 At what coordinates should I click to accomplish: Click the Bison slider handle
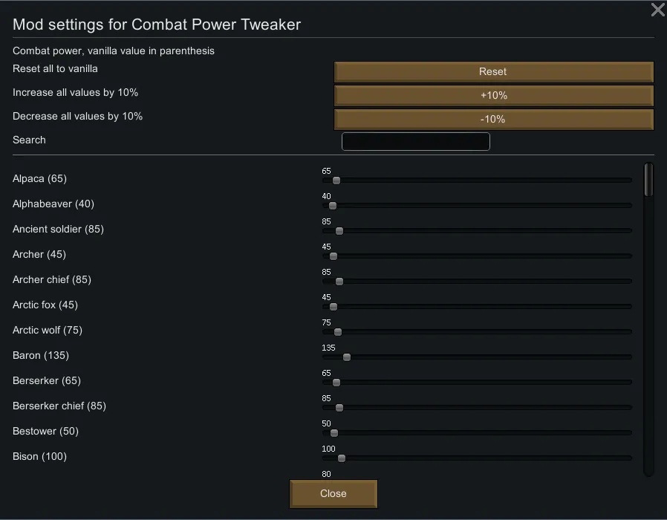(342, 458)
